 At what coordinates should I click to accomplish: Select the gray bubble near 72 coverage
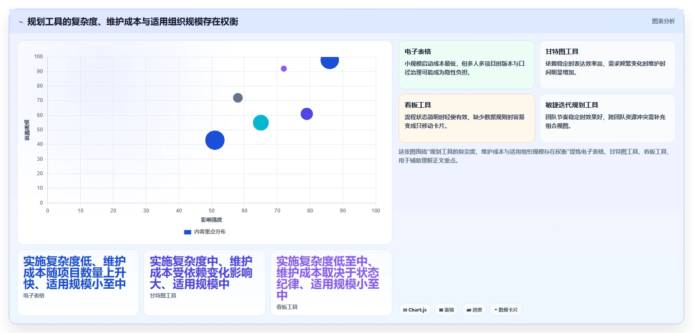click(x=238, y=98)
